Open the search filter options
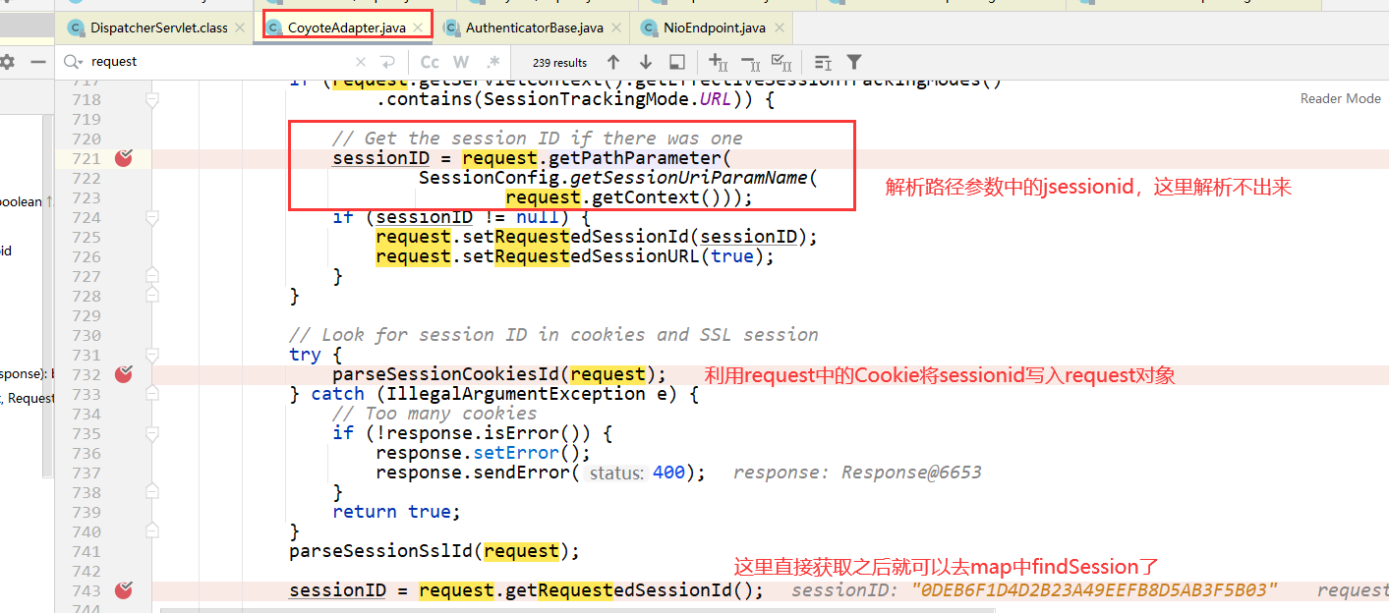This screenshot has width=1389, height=613. coord(853,61)
